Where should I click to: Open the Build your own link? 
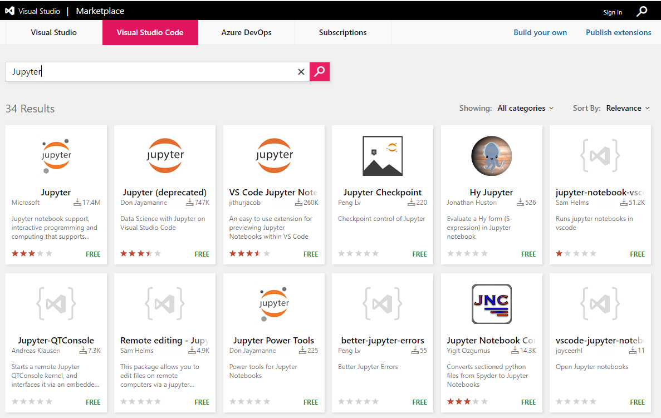coord(540,32)
